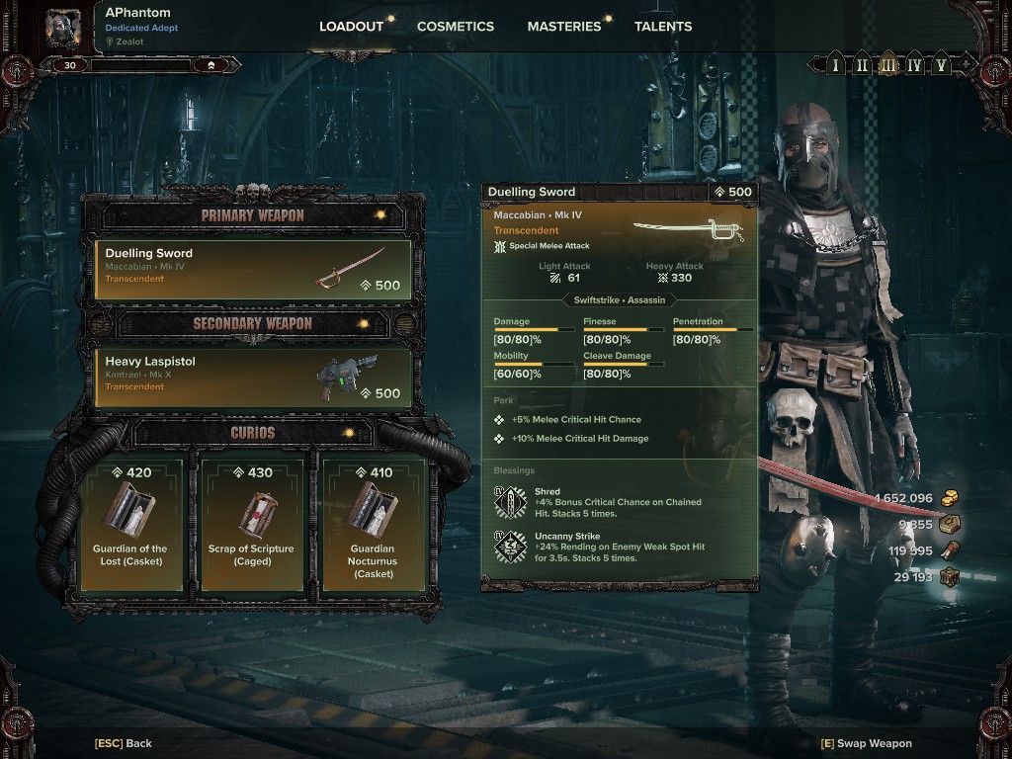Image resolution: width=1012 pixels, height=759 pixels.
Task: Add a new loadout preset with the plus icon
Action: click(966, 64)
